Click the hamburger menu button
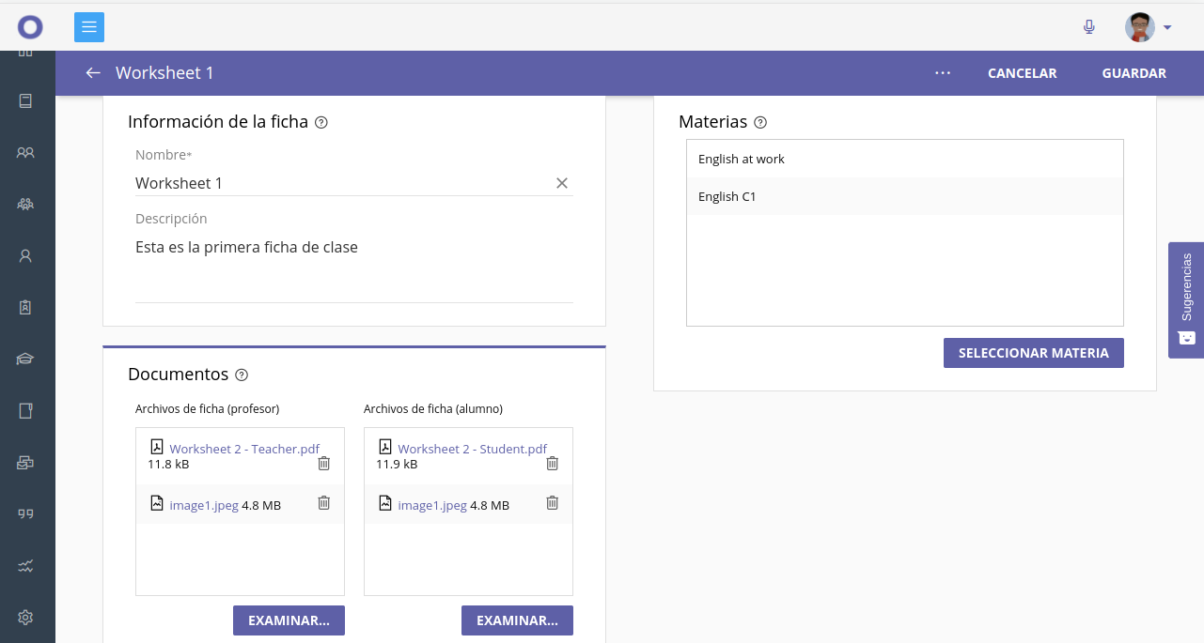 coord(89,27)
